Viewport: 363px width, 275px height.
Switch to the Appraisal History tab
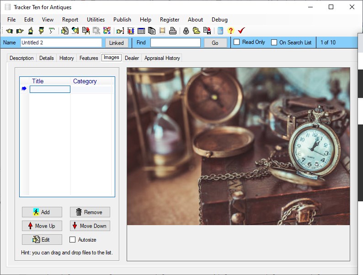(162, 58)
